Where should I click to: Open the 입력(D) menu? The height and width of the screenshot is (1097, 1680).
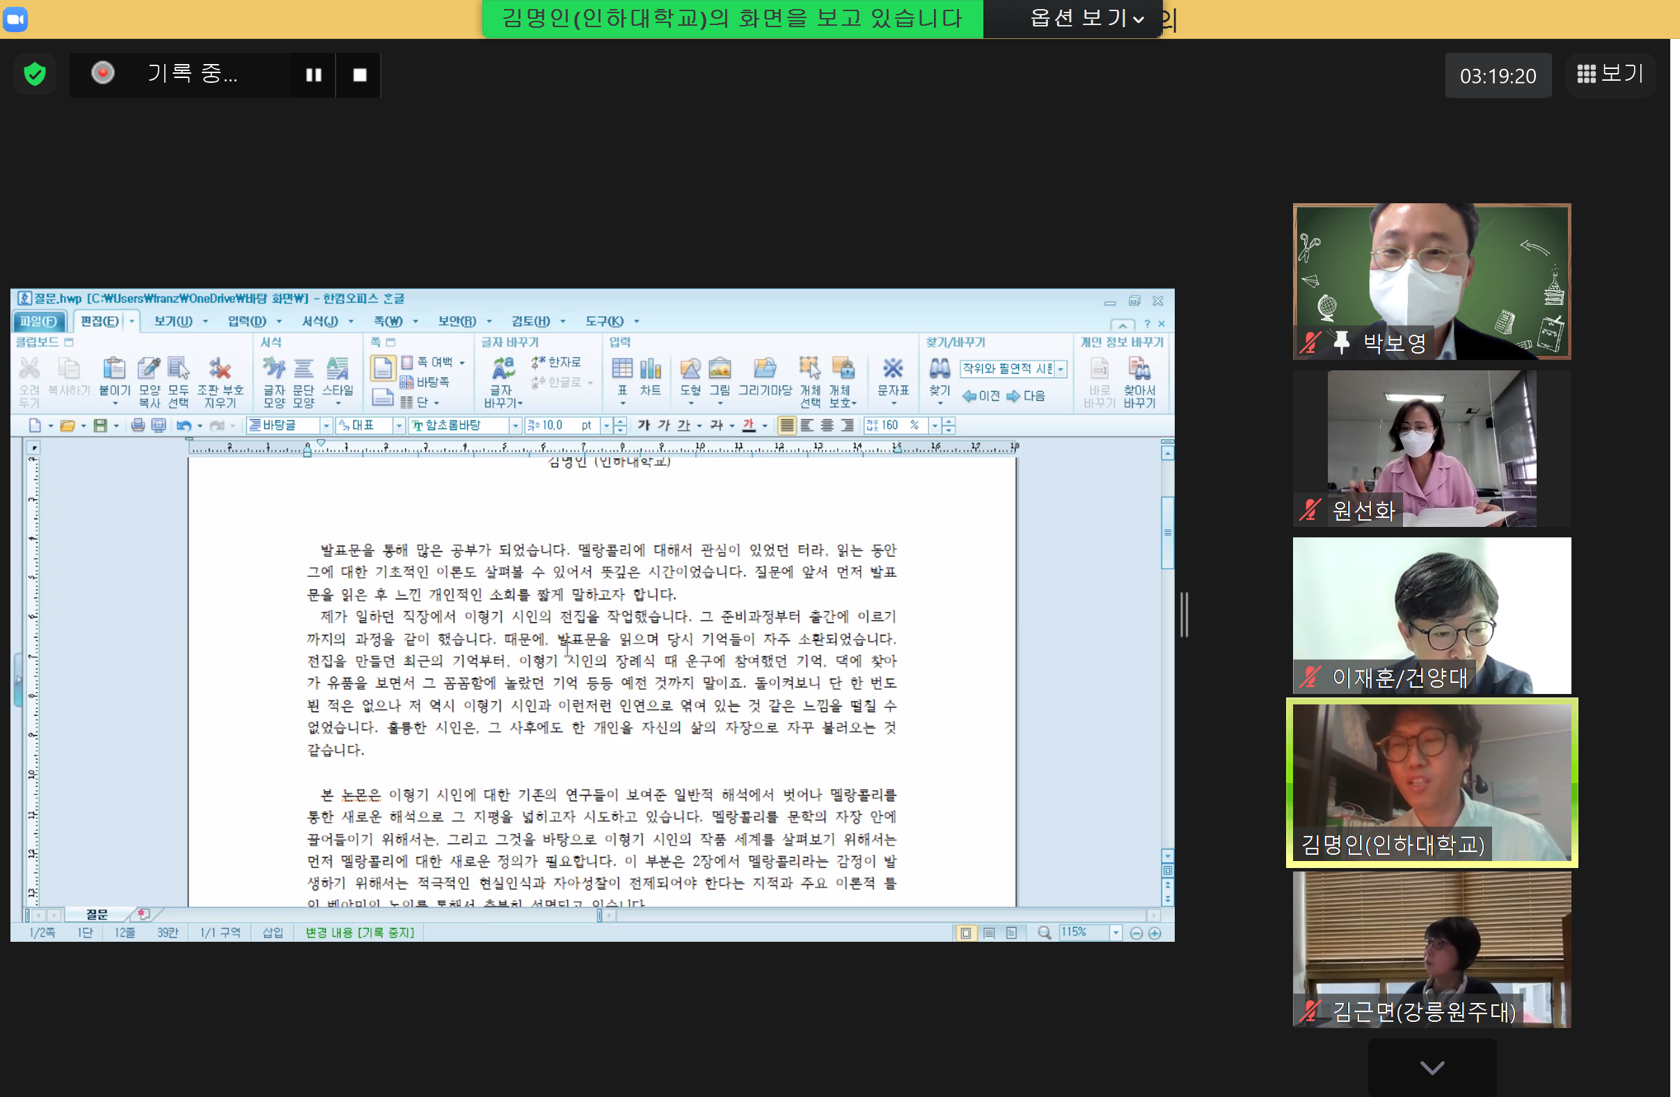pyautogui.click(x=246, y=321)
